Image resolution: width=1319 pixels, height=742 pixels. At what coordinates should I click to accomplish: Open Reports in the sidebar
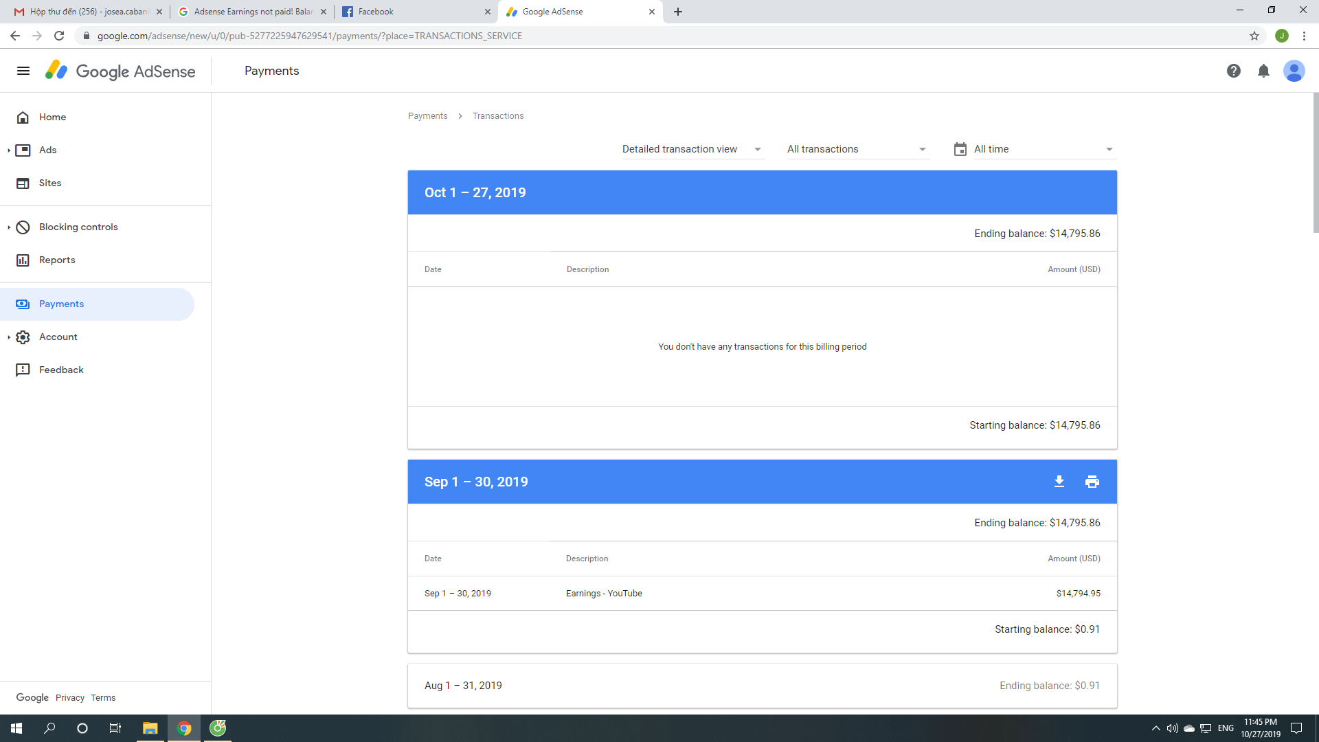(57, 260)
